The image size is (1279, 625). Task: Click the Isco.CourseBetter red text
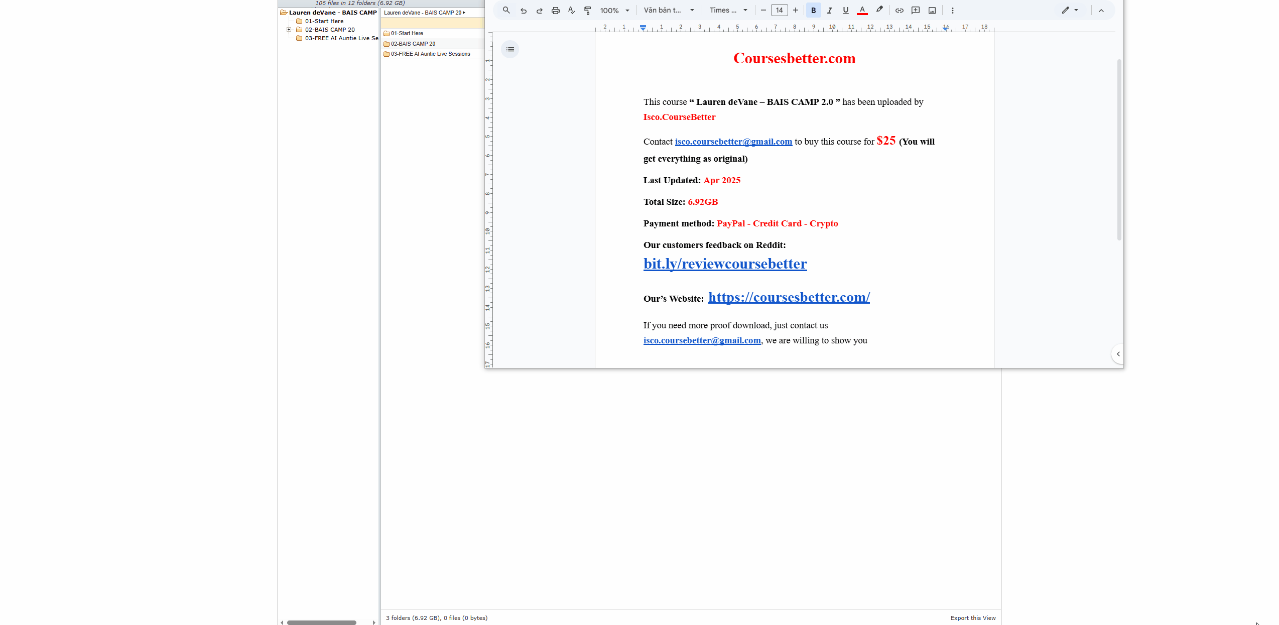point(680,117)
